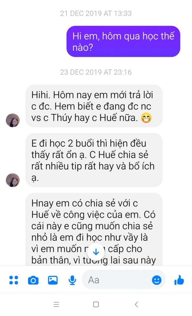Open the four-dot more apps menu
Screen dimensions: 192x316
(14, 280)
